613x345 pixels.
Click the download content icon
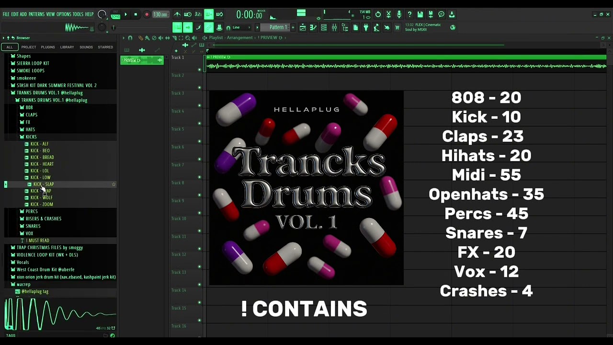click(452, 14)
